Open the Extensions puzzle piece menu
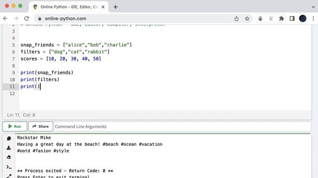 point(282,19)
